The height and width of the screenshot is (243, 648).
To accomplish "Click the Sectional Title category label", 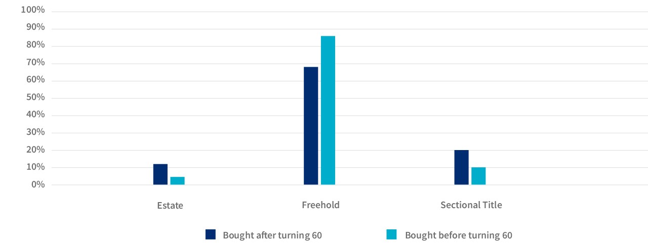I will click(471, 205).
